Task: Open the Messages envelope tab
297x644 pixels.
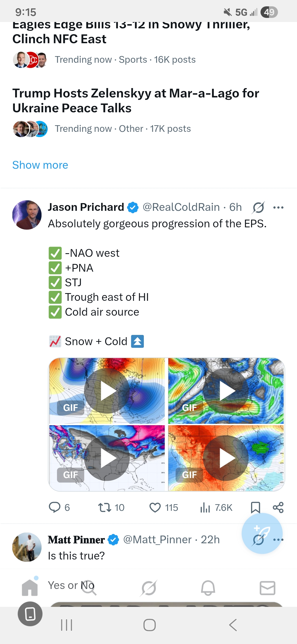Action: click(268, 588)
